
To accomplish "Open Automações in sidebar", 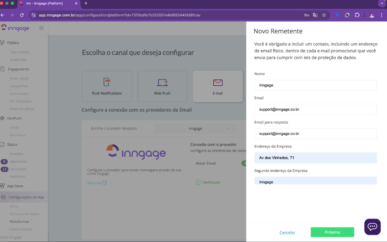I will pos(19,94).
